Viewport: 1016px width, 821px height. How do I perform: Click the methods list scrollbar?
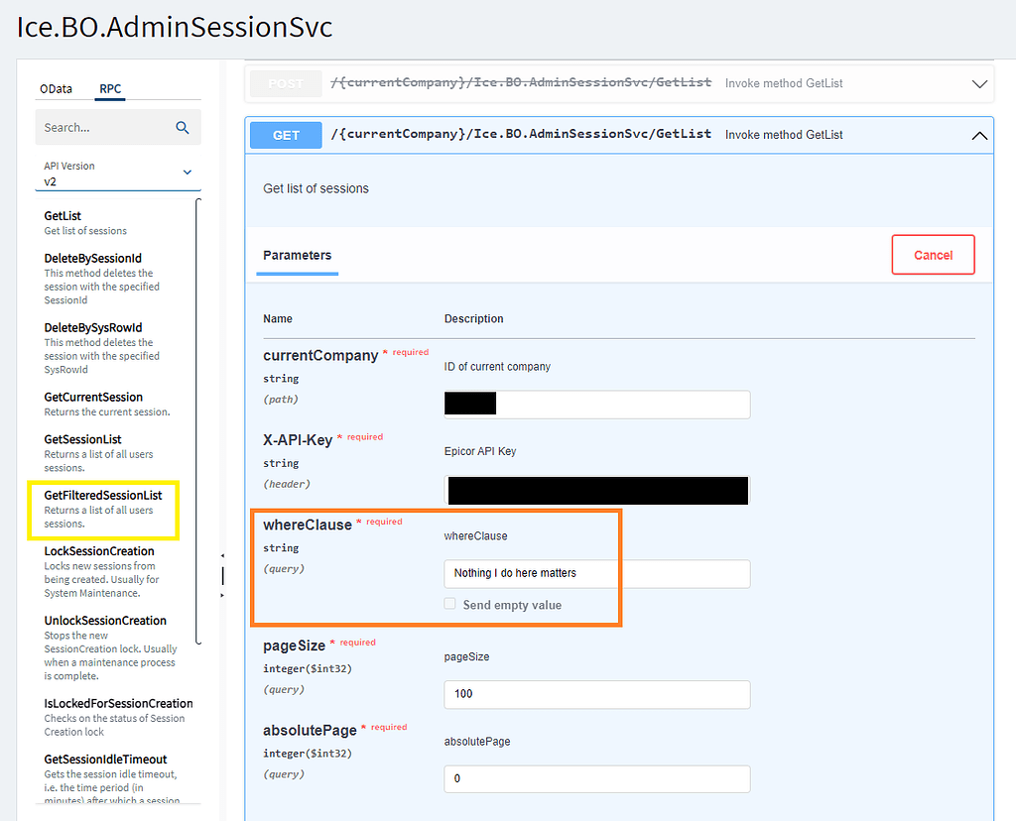click(x=198, y=420)
